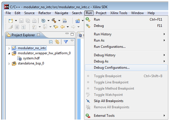Open the Refactor menu
170x121 pixels.
(45, 13)
